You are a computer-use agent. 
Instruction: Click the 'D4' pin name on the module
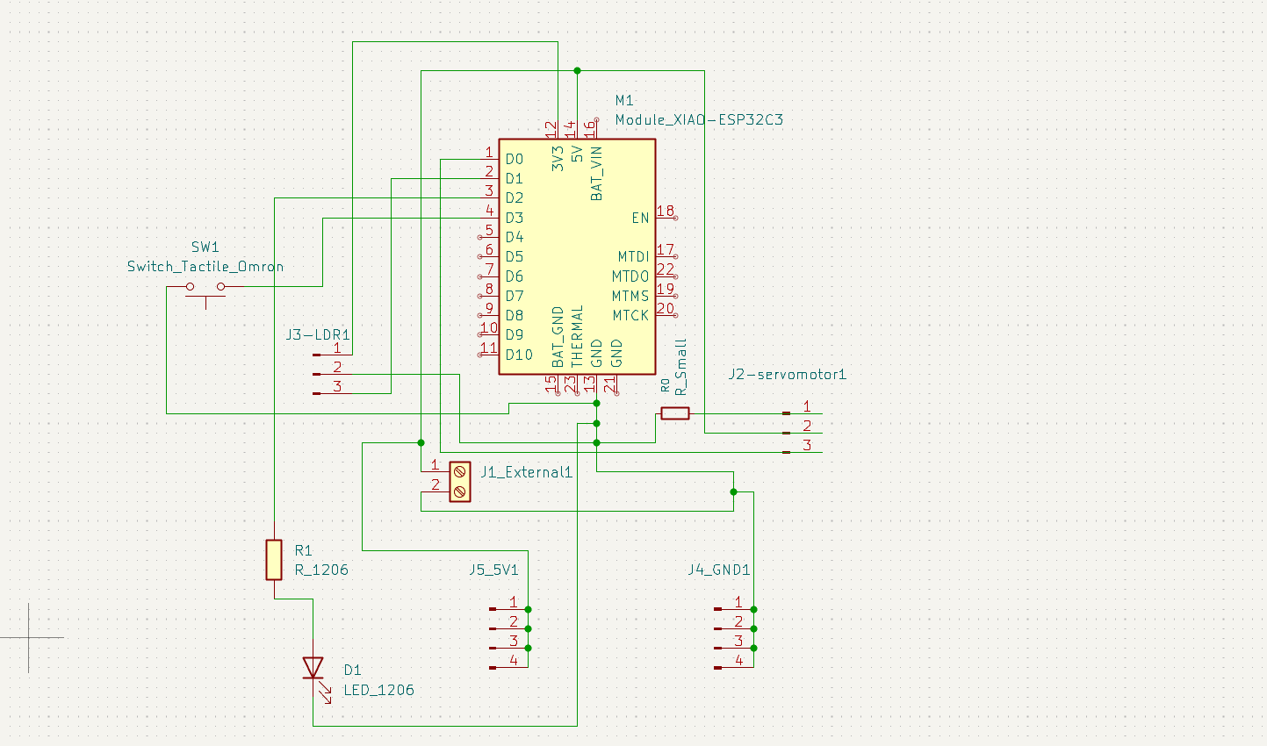[515, 237]
